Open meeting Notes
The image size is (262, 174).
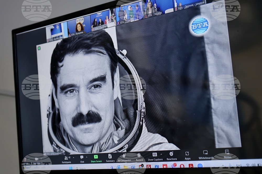tap(227, 154)
